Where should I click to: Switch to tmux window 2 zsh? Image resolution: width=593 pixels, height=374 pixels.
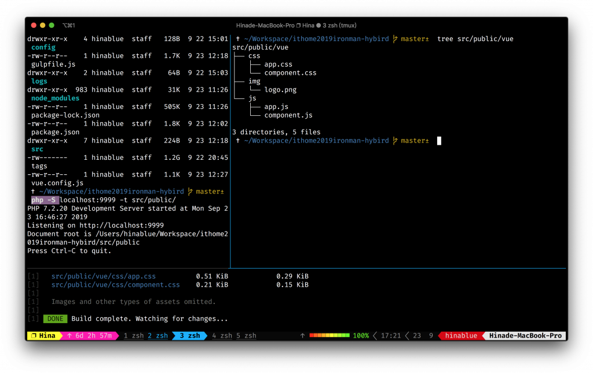[x=158, y=336]
